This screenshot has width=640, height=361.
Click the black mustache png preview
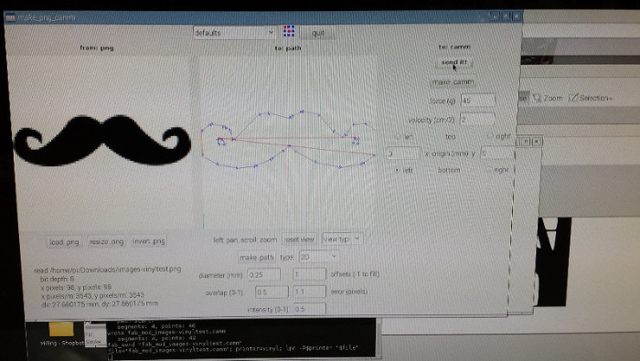pyautogui.click(x=102, y=141)
